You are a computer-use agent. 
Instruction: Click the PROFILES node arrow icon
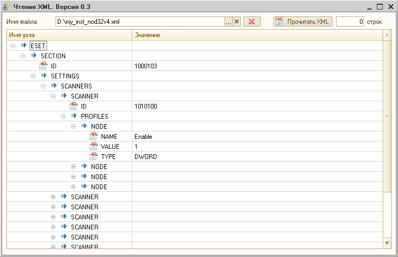pyautogui.click(x=74, y=116)
